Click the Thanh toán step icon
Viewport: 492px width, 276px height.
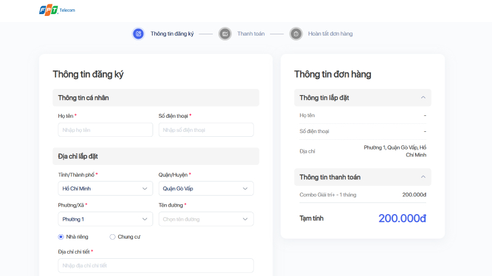click(x=225, y=34)
